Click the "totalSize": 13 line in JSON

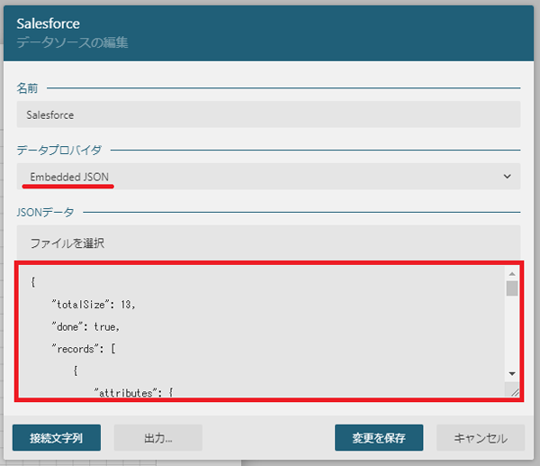click(x=94, y=305)
